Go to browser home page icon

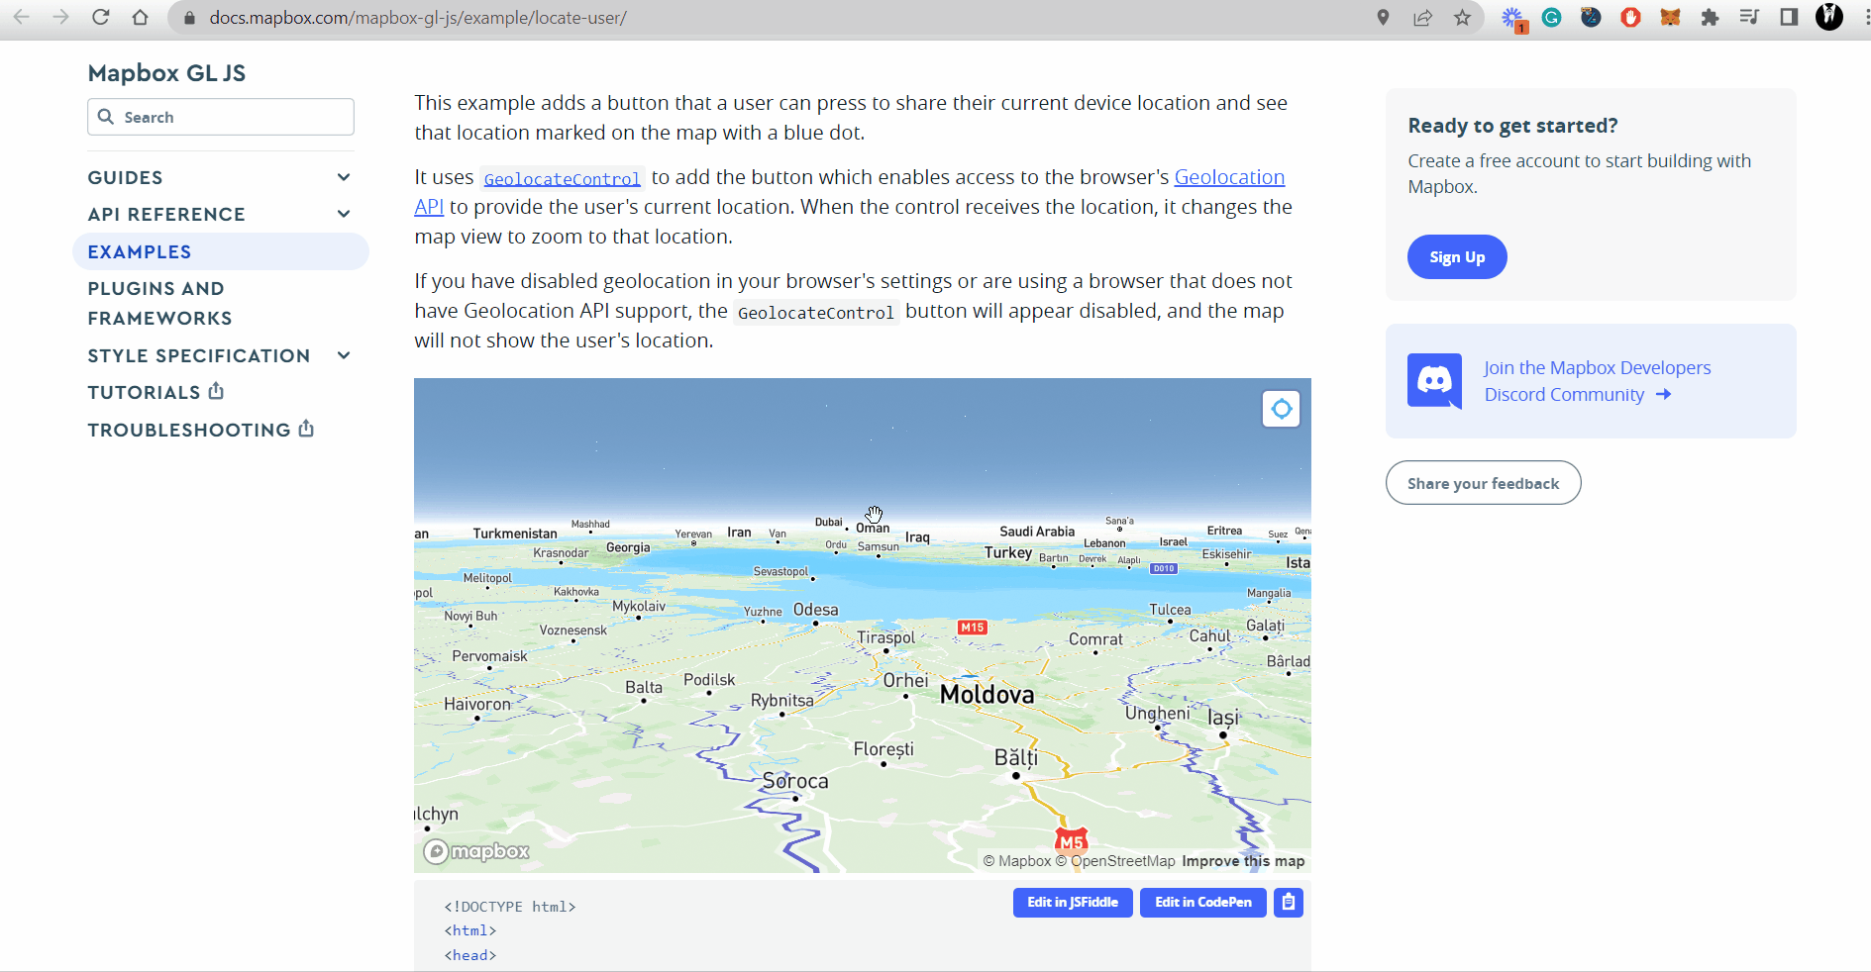click(x=141, y=17)
